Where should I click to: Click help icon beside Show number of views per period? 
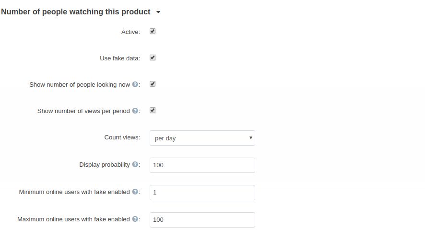point(135,111)
